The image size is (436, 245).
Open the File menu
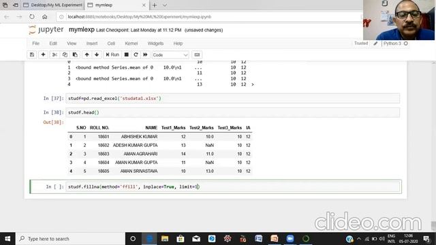(36, 44)
